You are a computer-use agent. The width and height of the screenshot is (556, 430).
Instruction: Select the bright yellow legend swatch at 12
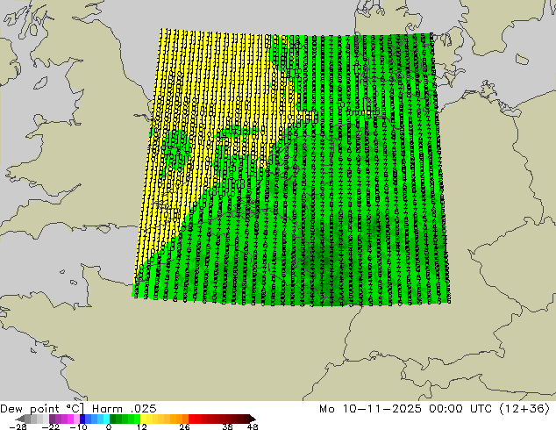click(x=143, y=419)
